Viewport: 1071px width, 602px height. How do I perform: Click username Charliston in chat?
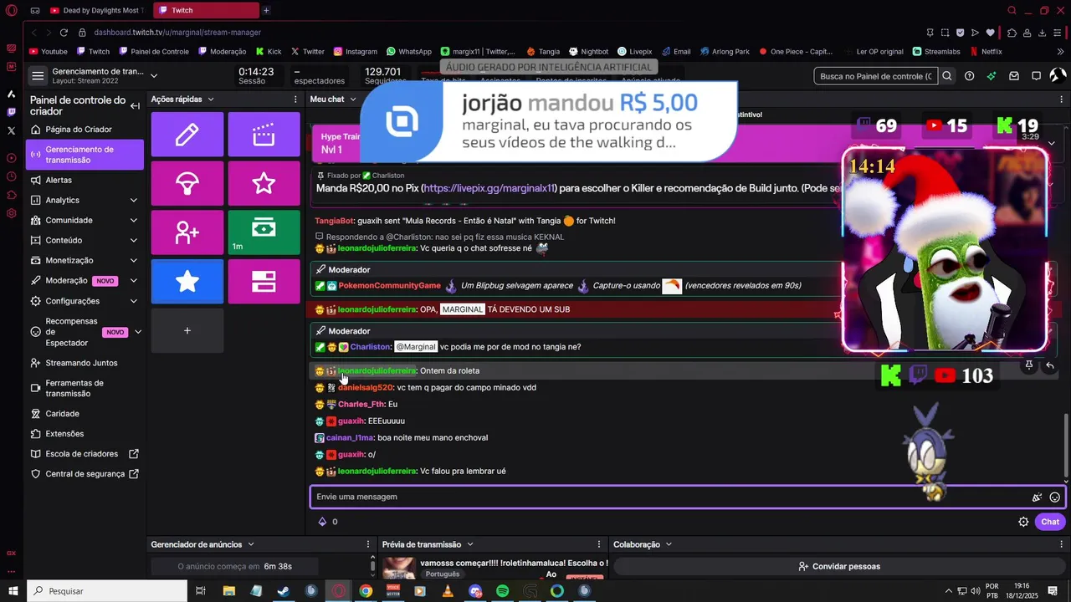371,347
